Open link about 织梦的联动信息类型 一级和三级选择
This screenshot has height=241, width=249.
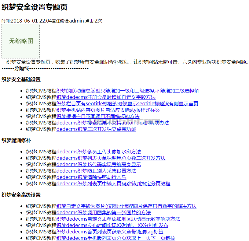[128, 91]
